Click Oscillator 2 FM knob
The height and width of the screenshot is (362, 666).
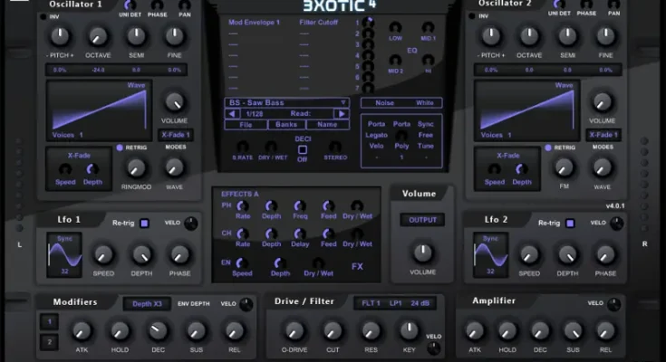564,168
